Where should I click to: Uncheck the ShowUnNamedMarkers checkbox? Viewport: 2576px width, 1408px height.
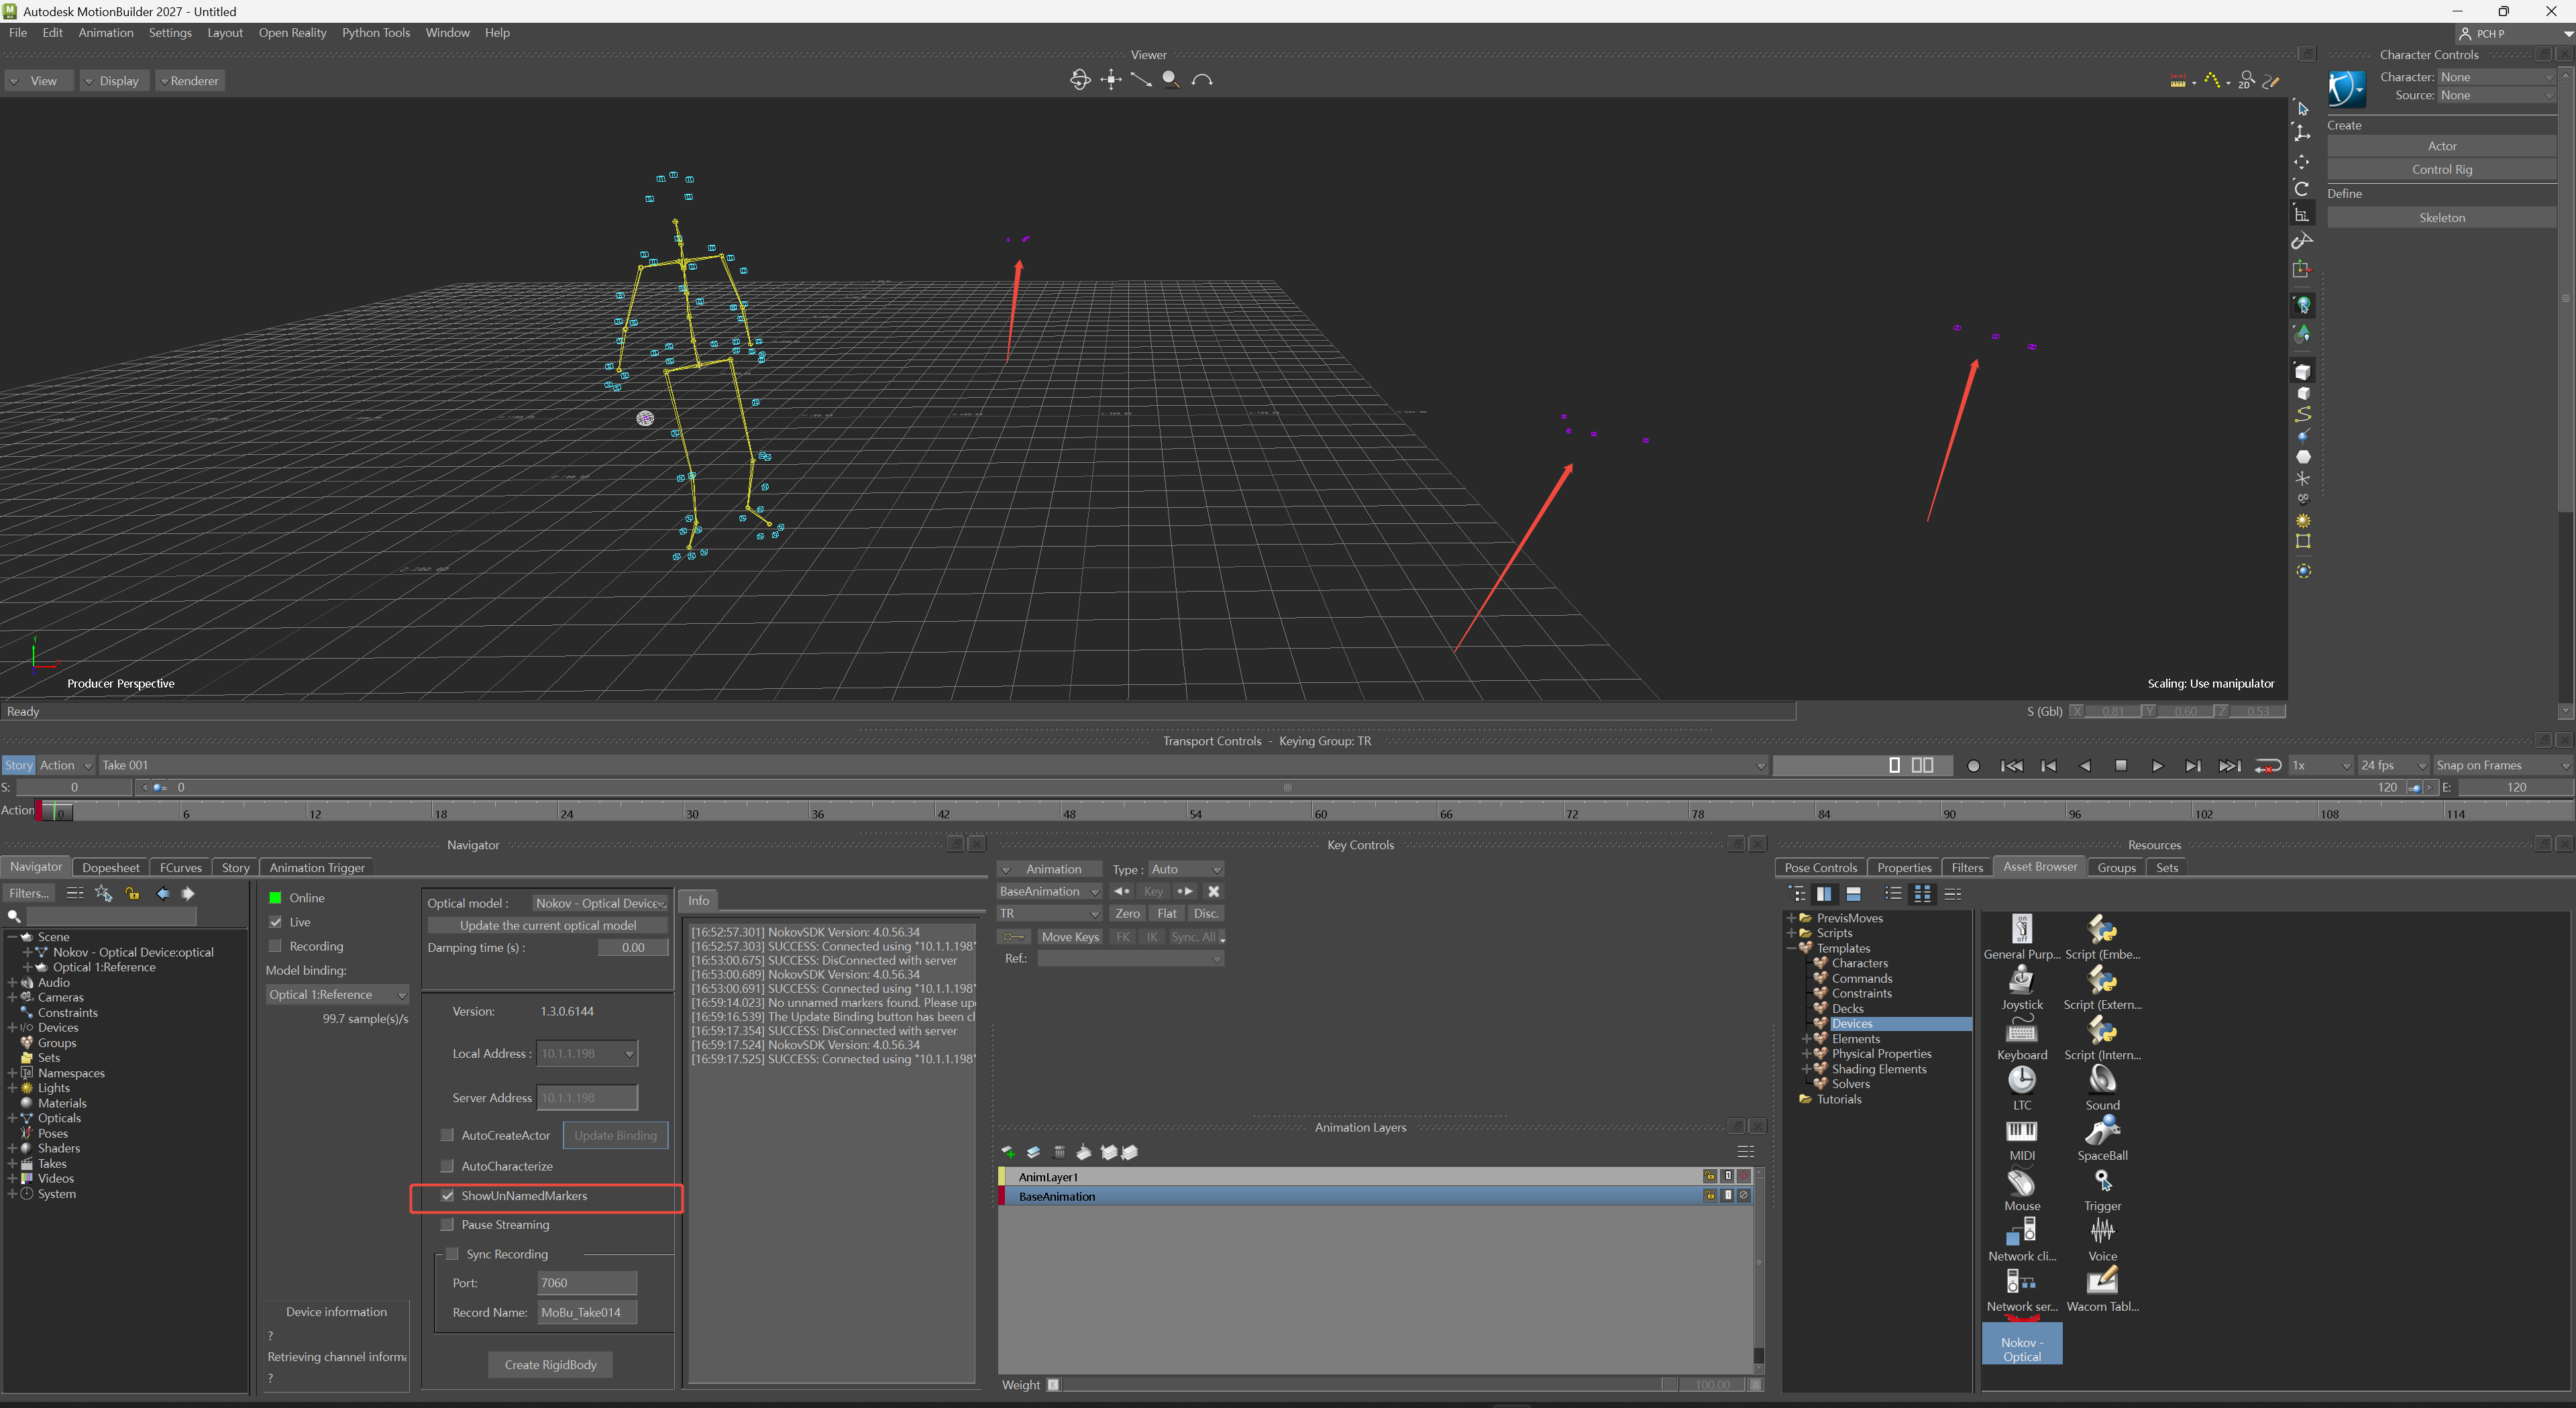447,1196
